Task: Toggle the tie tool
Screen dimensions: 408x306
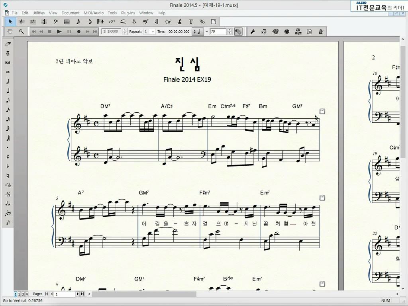Action: 8,204
